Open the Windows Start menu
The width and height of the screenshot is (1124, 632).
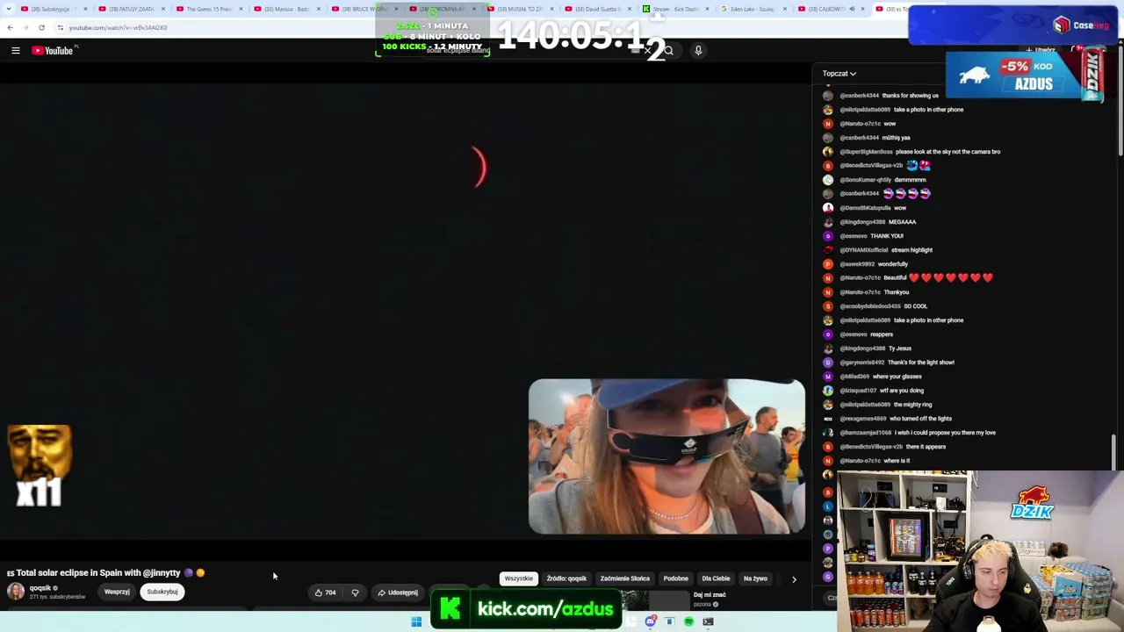tap(416, 621)
